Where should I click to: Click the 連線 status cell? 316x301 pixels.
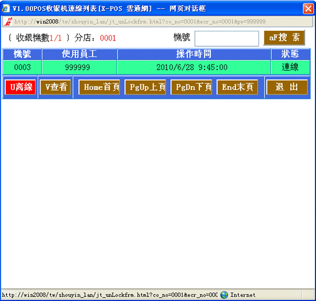pos(290,67)
